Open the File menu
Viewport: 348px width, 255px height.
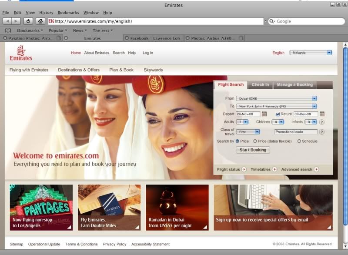pos(6,13)
